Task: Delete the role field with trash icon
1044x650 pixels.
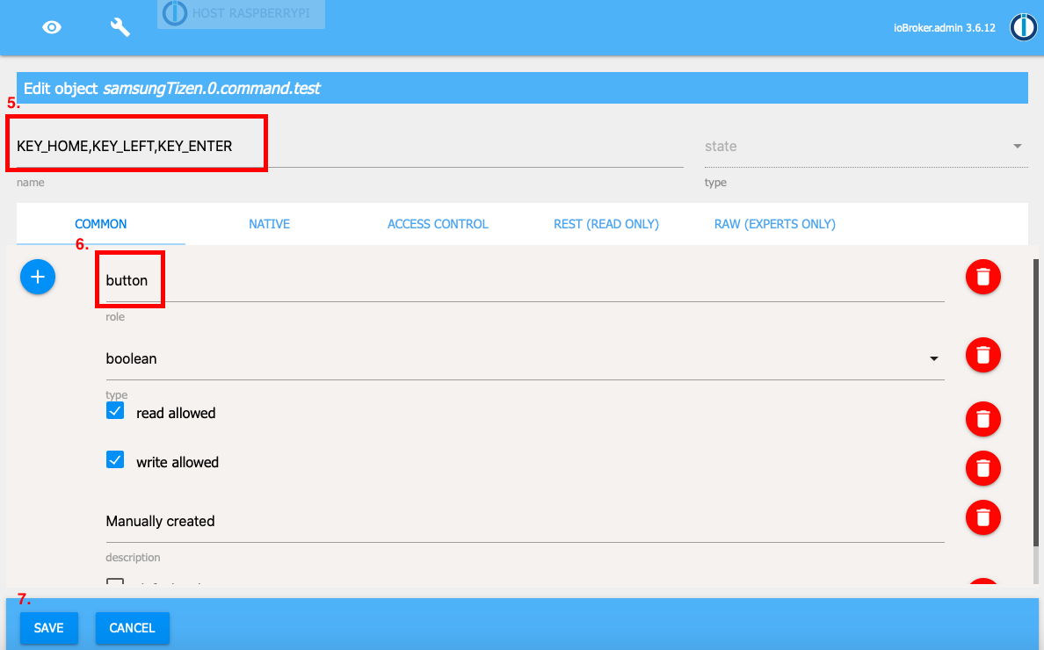Action: tap(983, 277)
